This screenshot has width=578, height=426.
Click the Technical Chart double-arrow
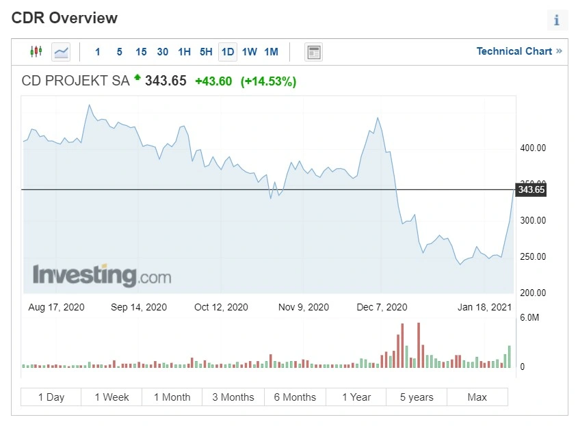pos(560,51)
